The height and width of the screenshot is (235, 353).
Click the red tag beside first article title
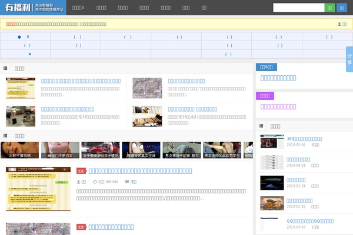81,171
